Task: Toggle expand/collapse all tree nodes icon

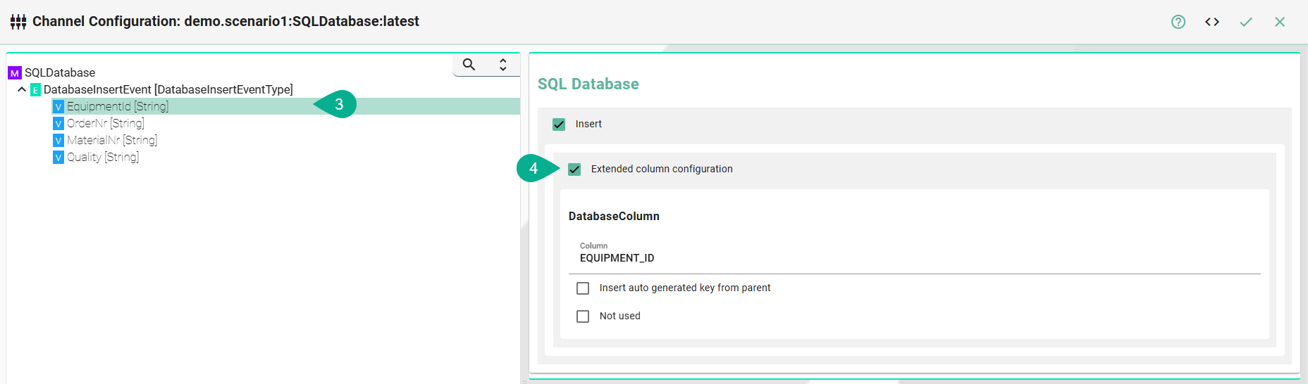Action: (502, 65)
